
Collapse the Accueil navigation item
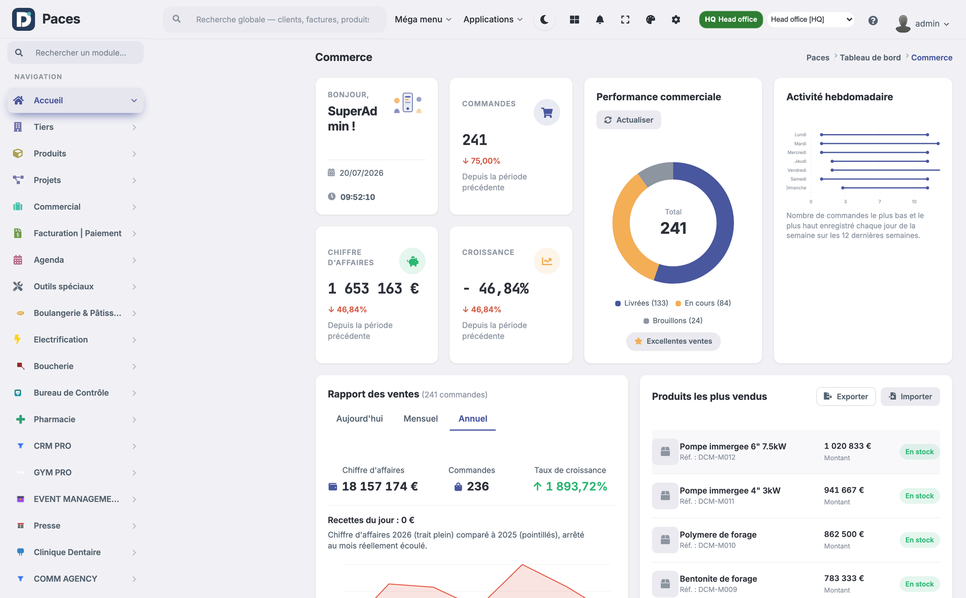pyautogui.click(x=75, y=100)
